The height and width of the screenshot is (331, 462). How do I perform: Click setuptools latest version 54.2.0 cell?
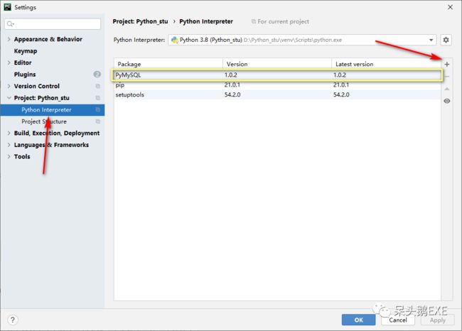(x=341, y=94)
